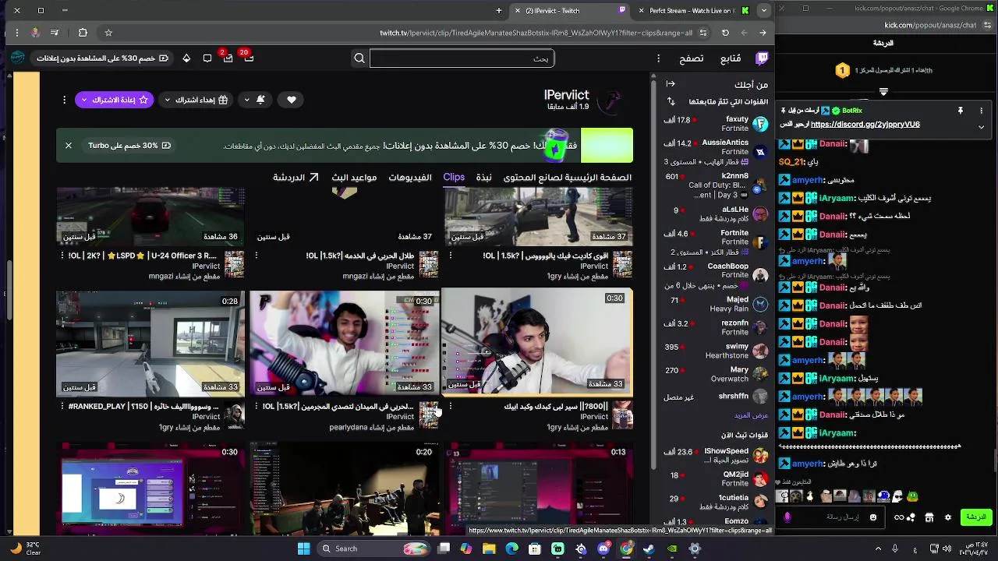Click the green الدردشة send button in Kick
The width and height of the screenshot is (998, 561).
(976, 517)
